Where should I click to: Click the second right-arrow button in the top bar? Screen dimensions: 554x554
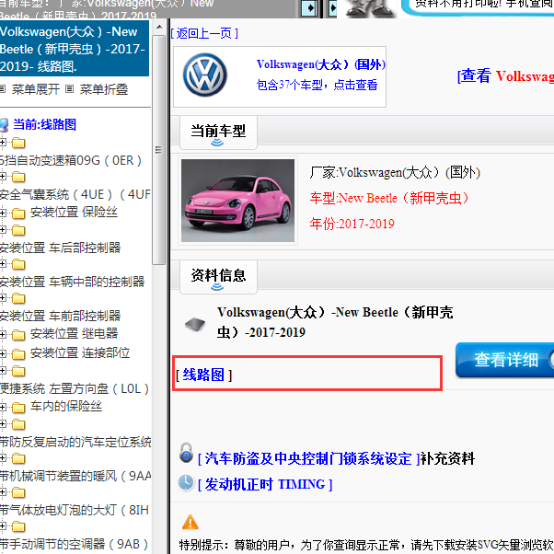[x=332, y=7]
